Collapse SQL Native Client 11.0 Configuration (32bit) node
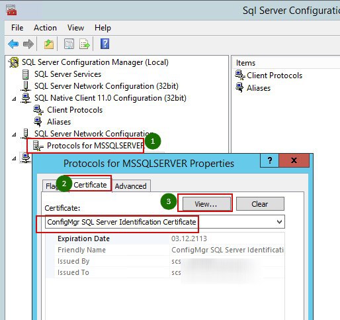The width and height of the screenshot is (340, 320). click(14, 99)
